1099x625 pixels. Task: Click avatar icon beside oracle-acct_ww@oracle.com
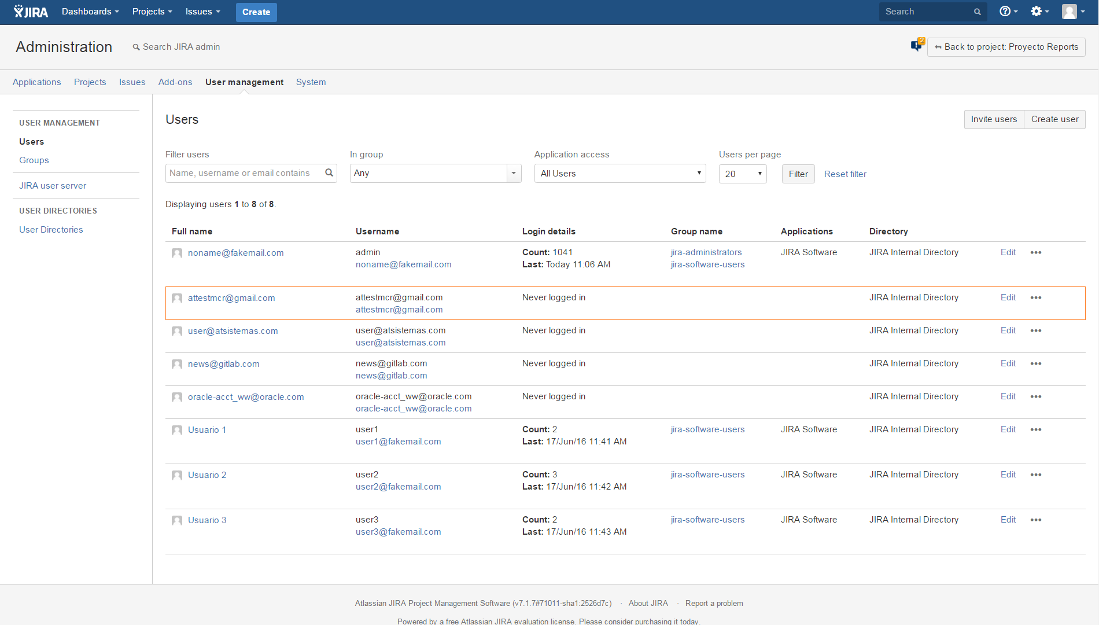point(177,397)
